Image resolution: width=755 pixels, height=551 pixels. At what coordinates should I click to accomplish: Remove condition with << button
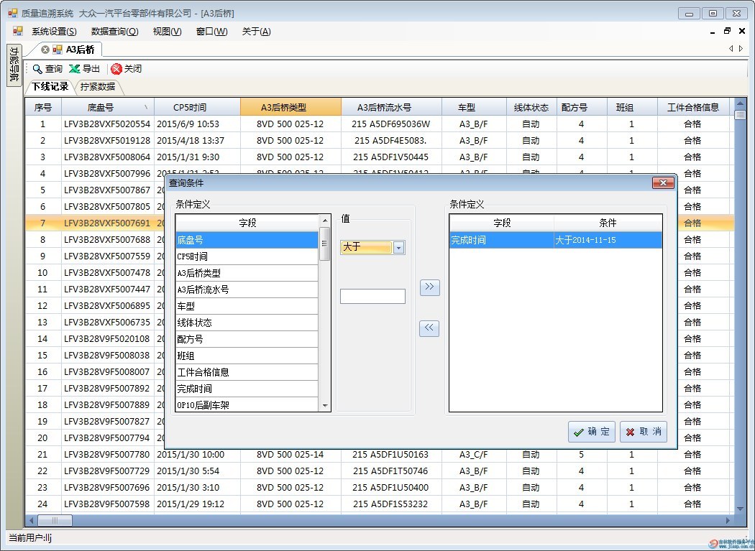429,328
